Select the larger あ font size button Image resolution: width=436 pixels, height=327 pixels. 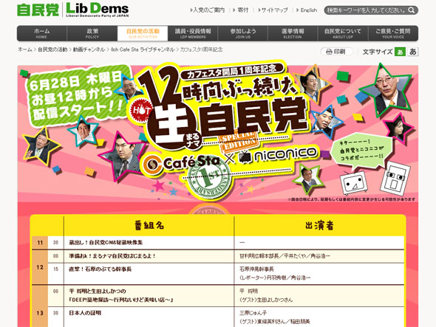(413, 52)
